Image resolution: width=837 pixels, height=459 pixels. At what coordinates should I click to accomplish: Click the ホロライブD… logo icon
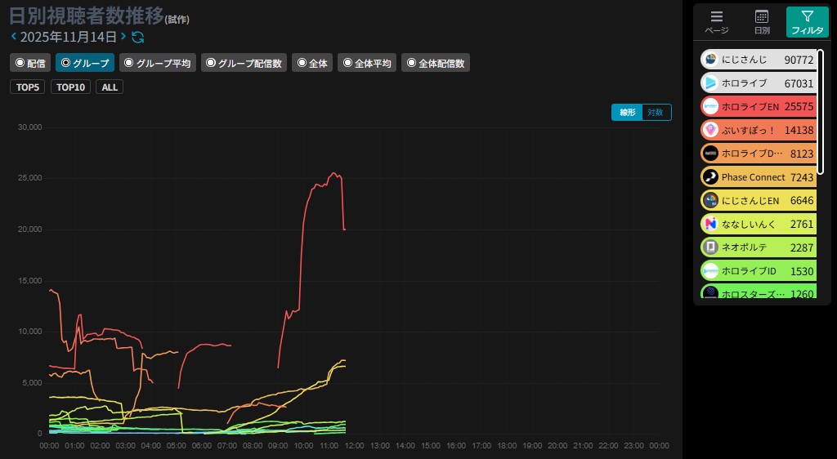point(710,153)
